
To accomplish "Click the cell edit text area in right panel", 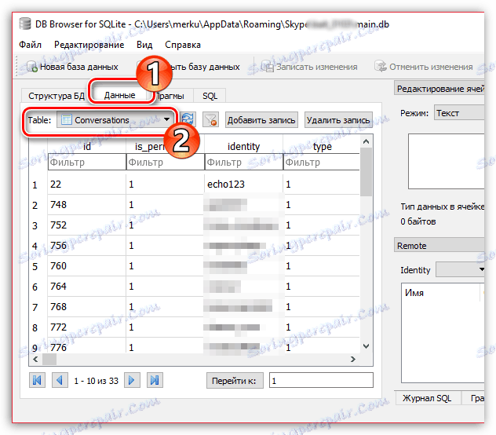I will coord(446,162).
